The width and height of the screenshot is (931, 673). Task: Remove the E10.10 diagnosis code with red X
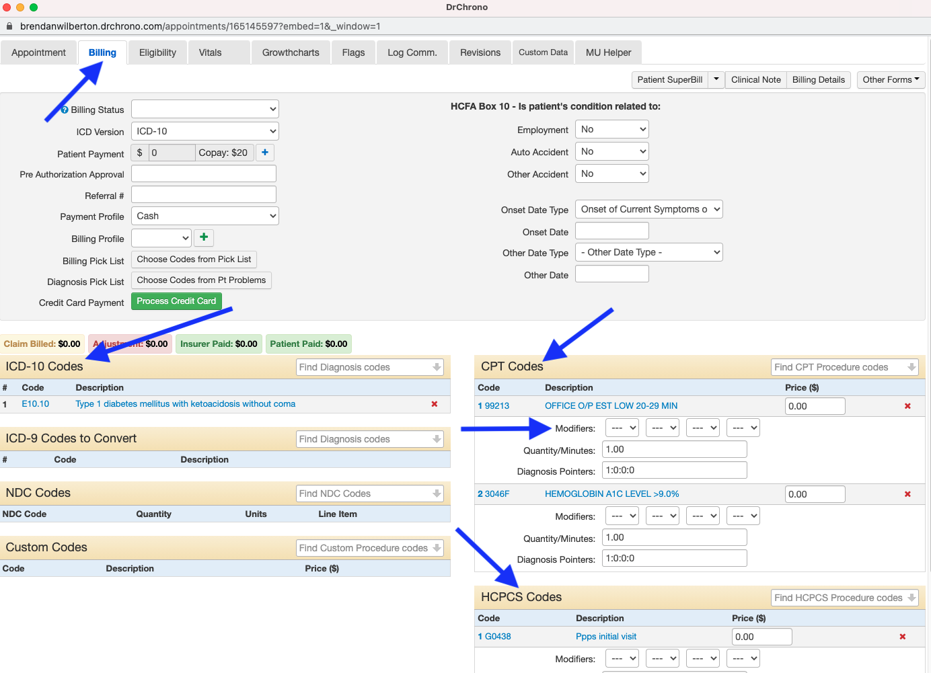click(x=435, y=404)
